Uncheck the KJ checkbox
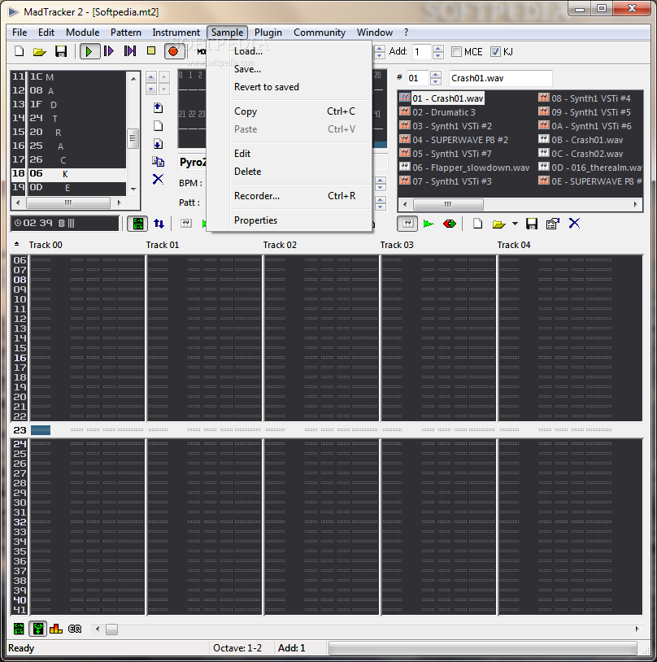This screenshot has height=662, width=657. coord(495,51)
